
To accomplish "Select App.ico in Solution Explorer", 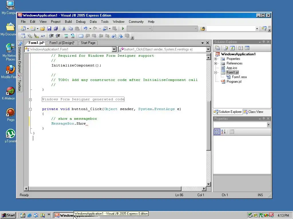I will [232, 68].
